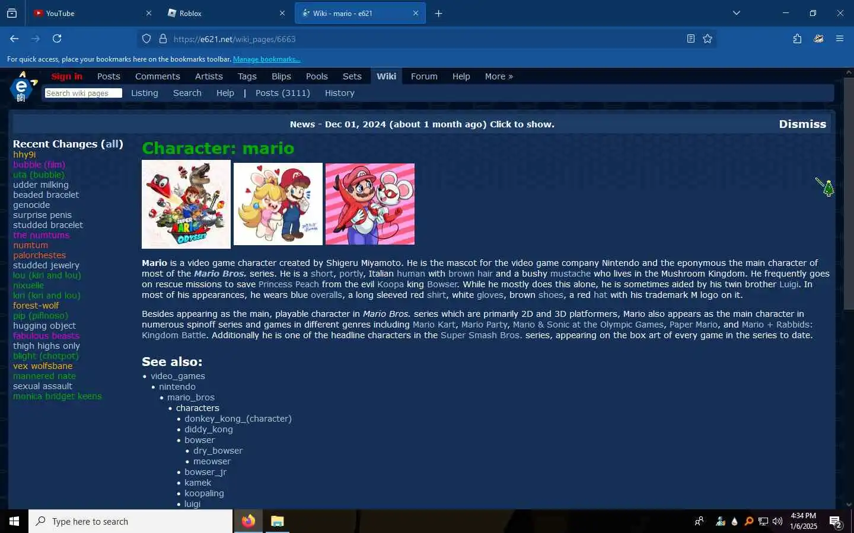Image resolution: width=854 pixels, height=533 pixels.
Task: Click the Search wiki pages field
Action: 83,93
